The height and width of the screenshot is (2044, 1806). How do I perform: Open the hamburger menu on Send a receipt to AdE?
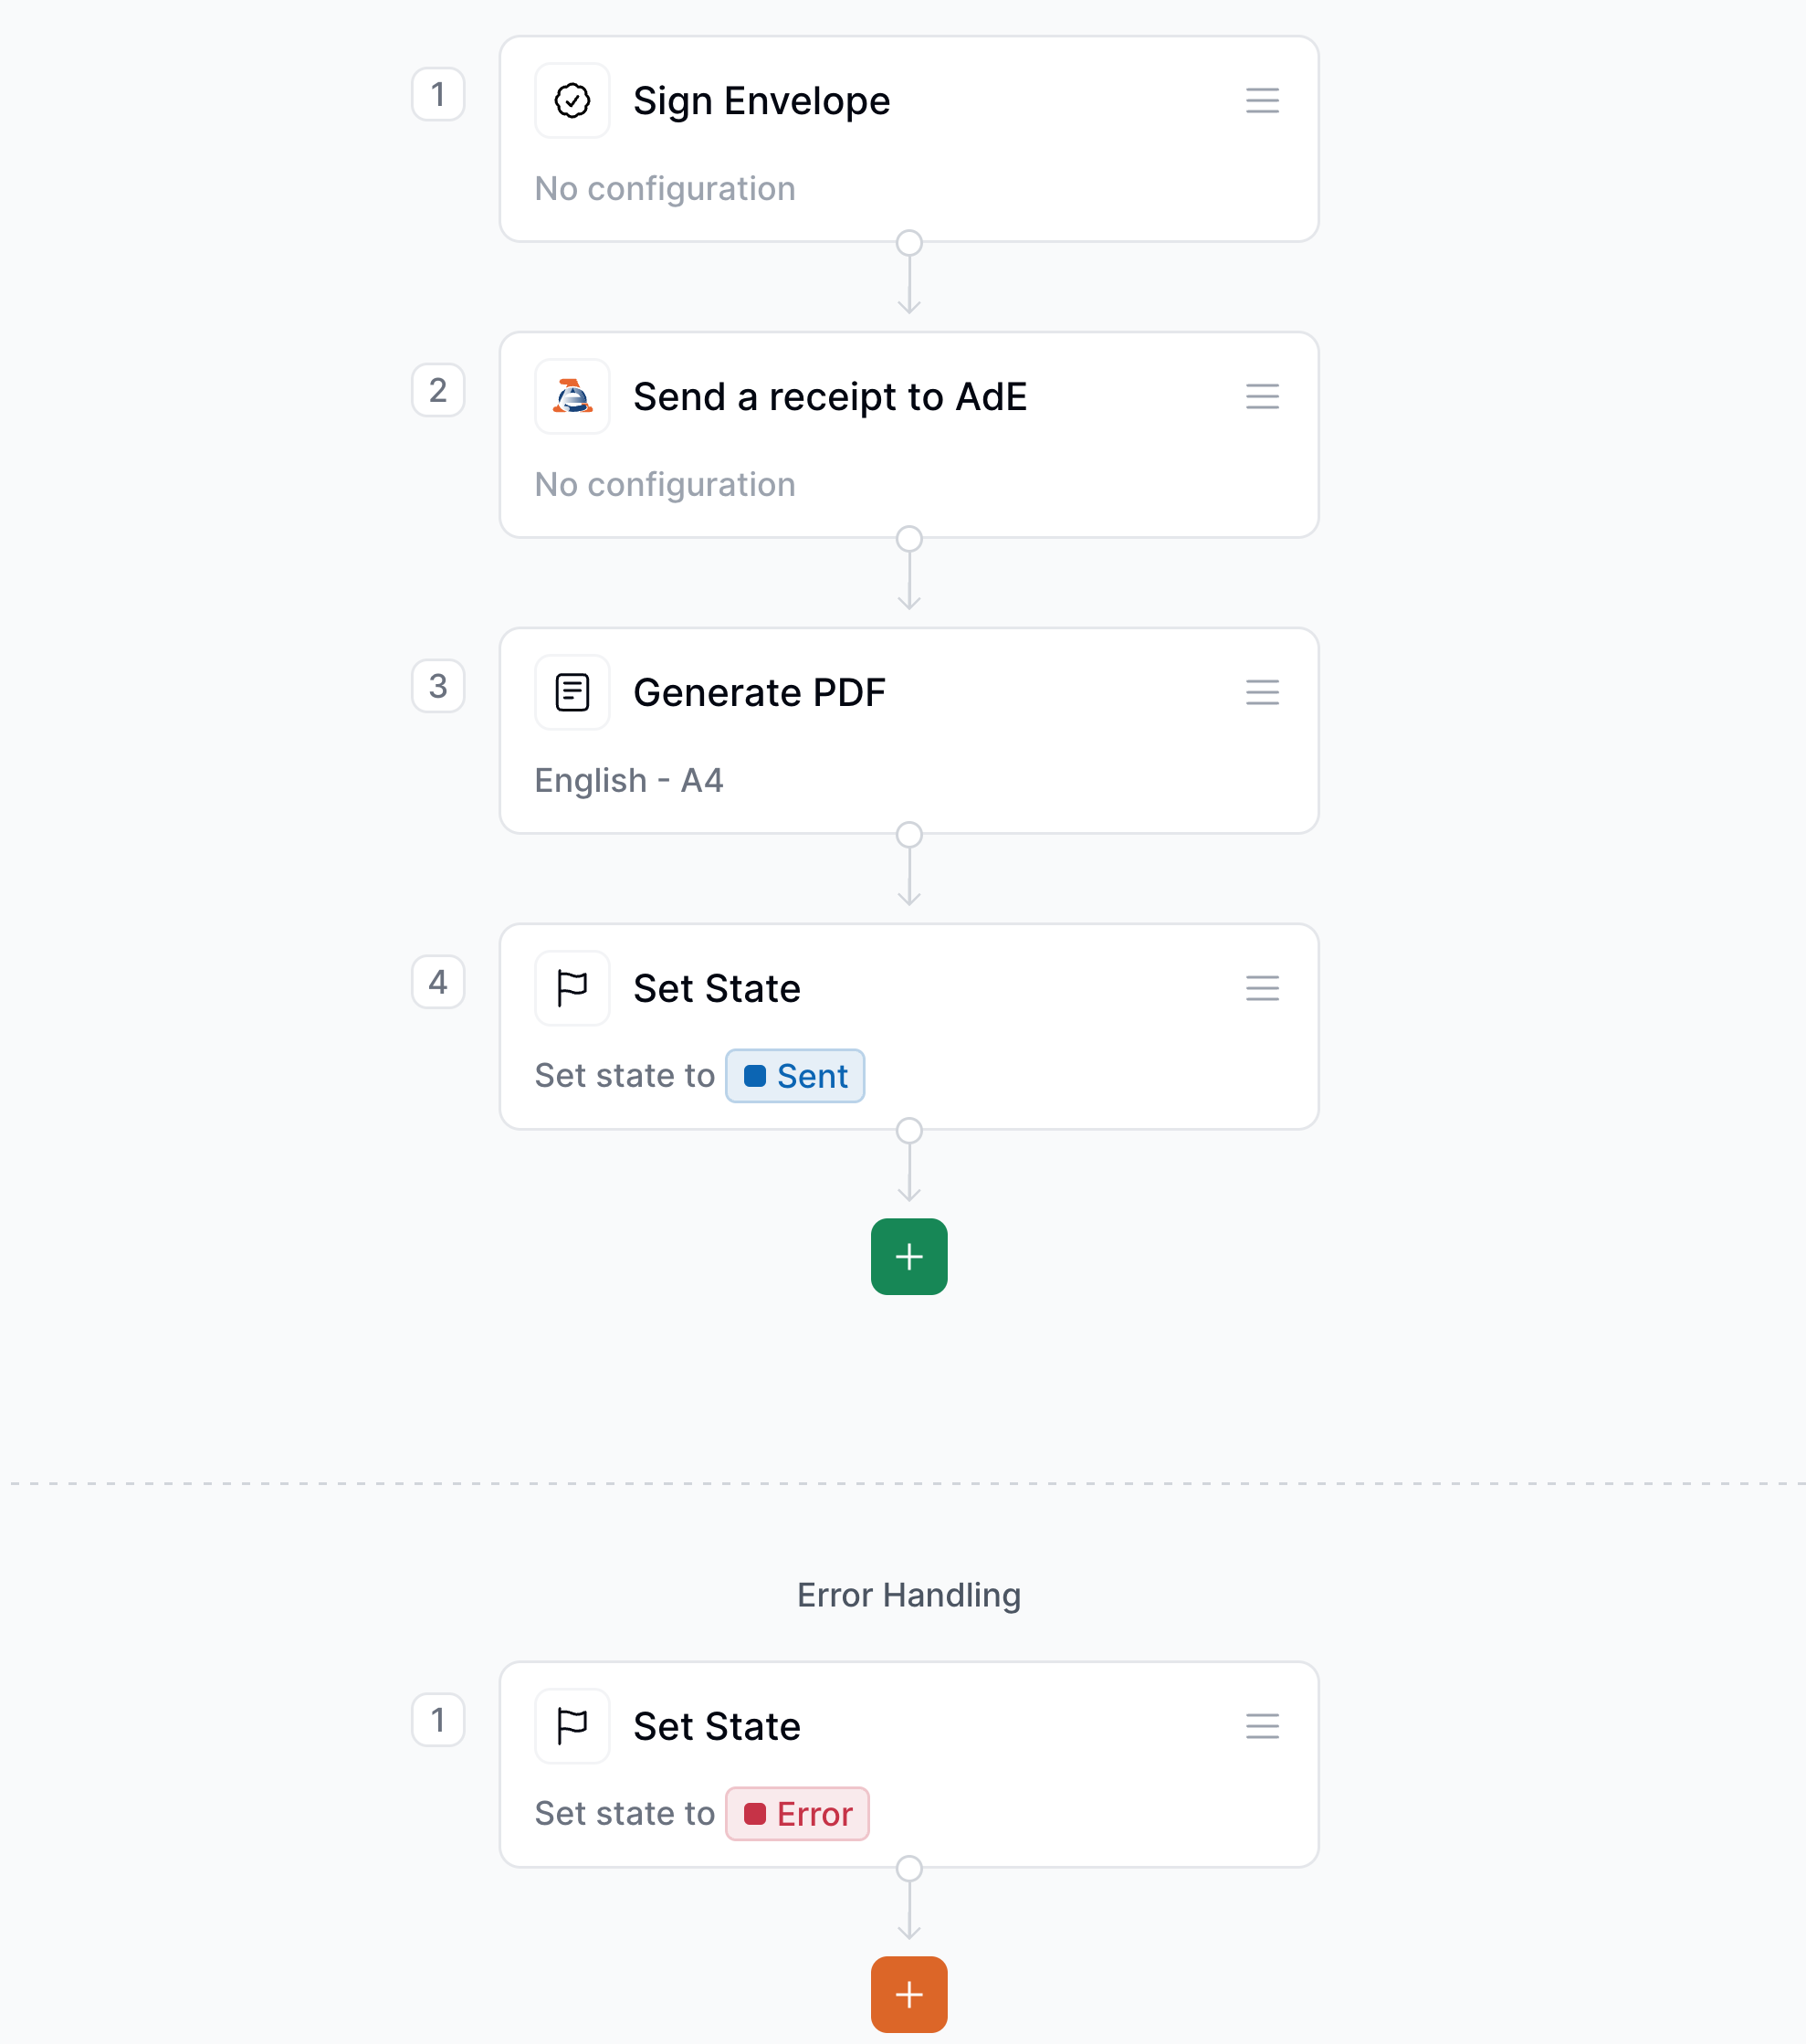click(1261, 396)
